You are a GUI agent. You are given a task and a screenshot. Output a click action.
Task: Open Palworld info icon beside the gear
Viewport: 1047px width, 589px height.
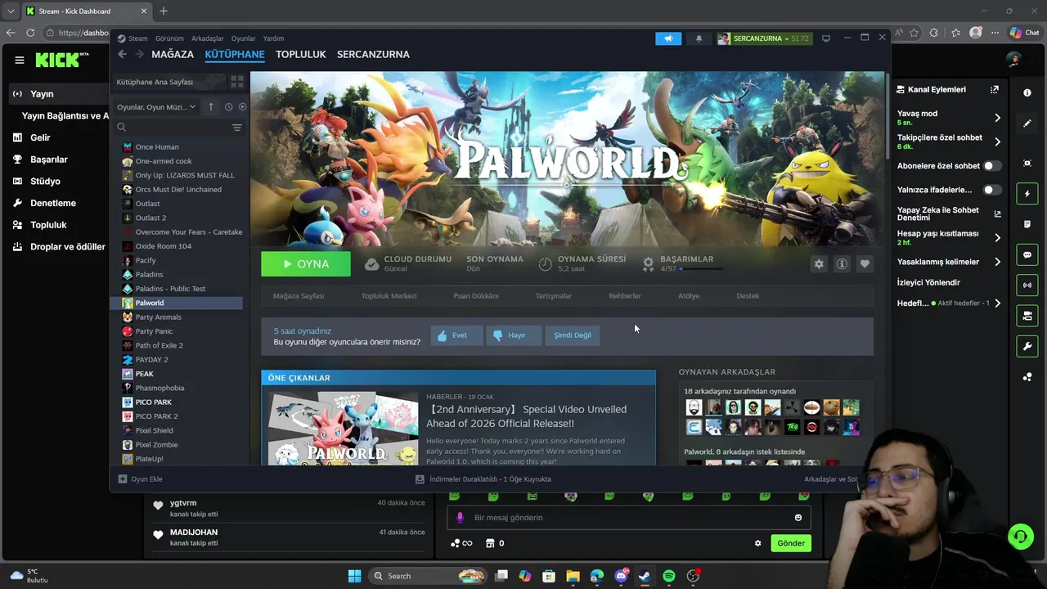click(842, 263)
